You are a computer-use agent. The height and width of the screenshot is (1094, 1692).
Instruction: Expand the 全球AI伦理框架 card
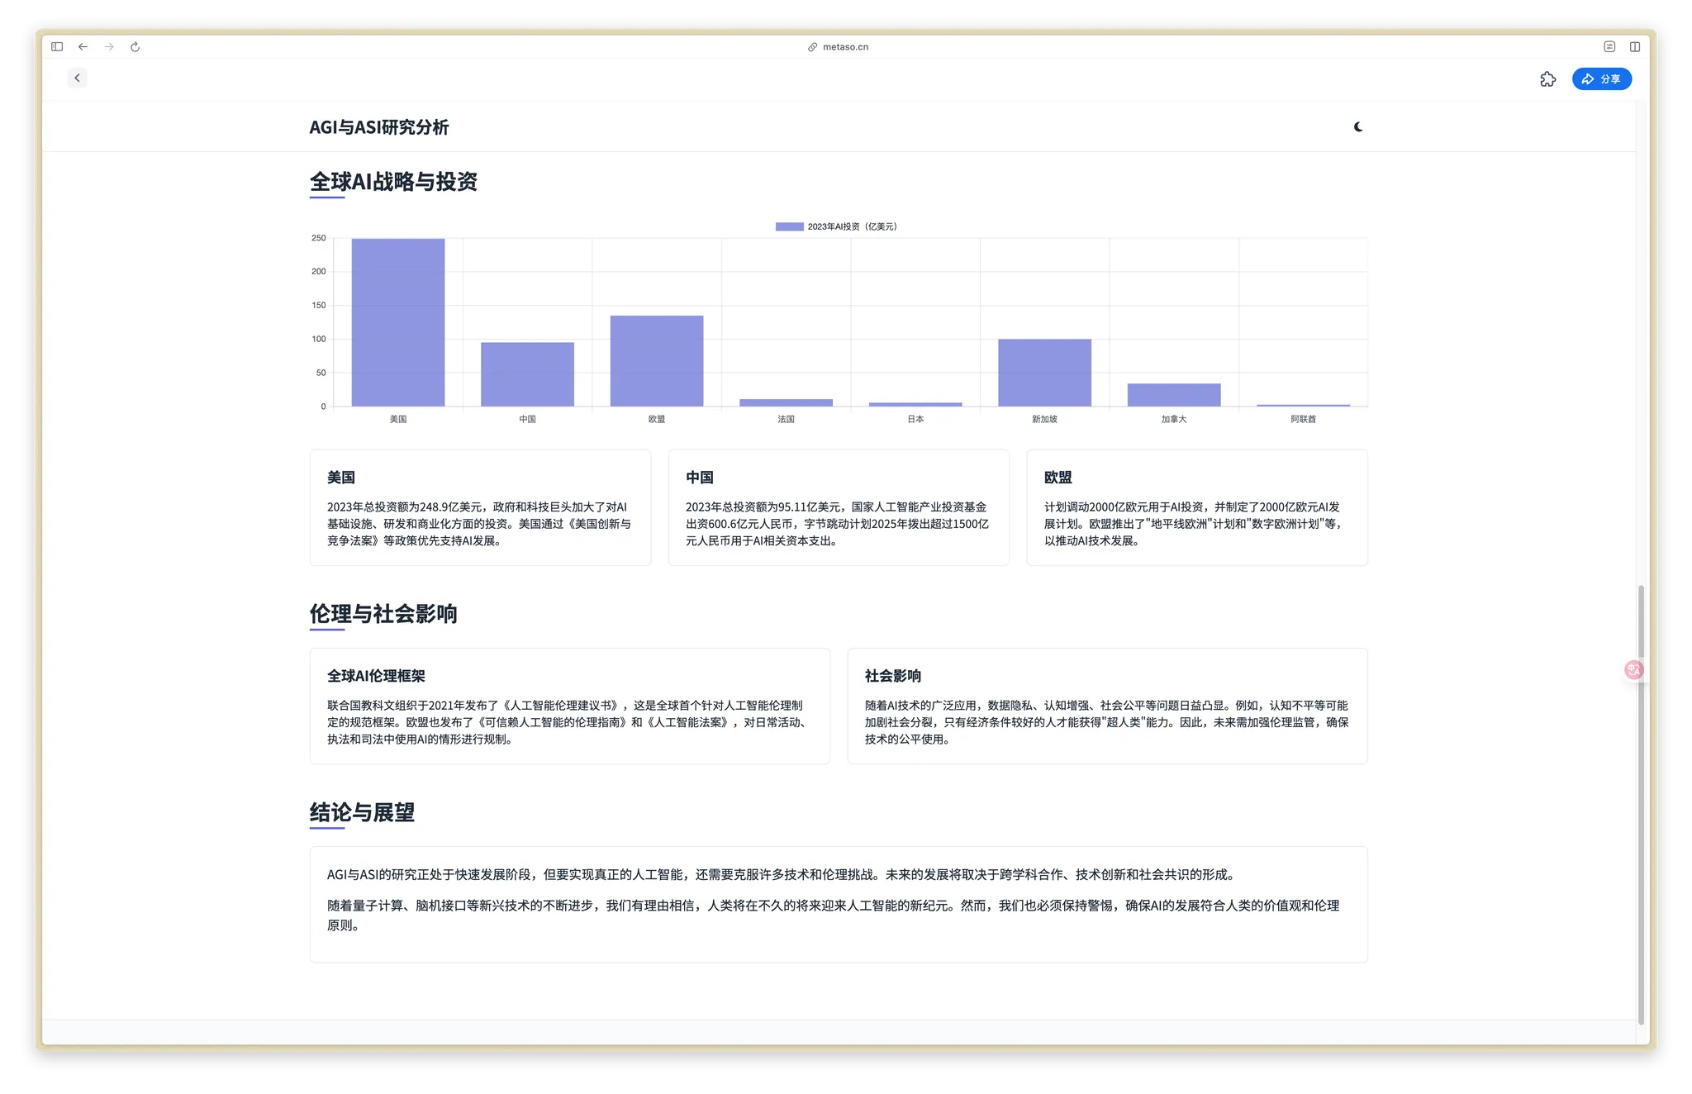tap(569, 705)
